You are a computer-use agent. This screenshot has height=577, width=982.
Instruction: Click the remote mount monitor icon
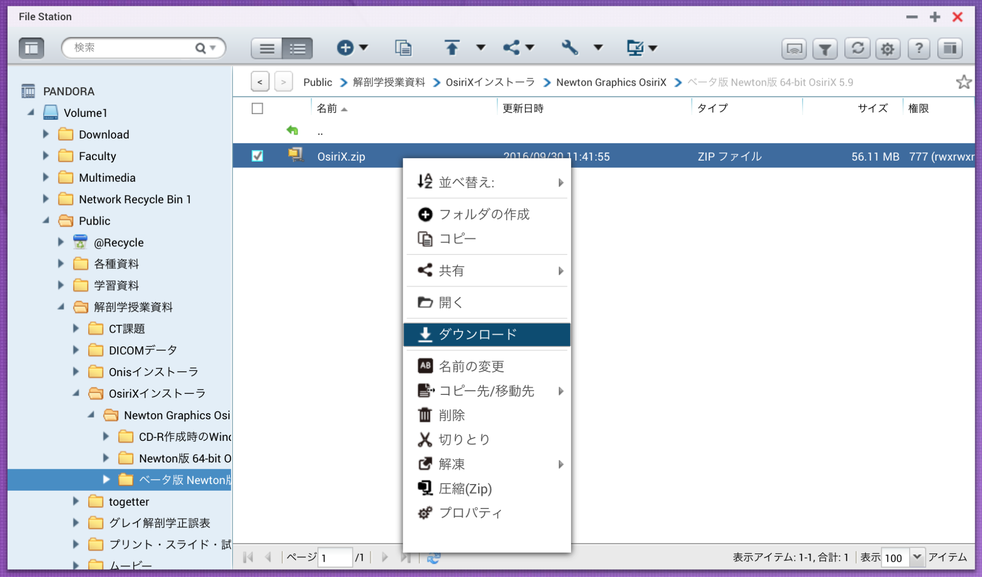click(635, 47)
